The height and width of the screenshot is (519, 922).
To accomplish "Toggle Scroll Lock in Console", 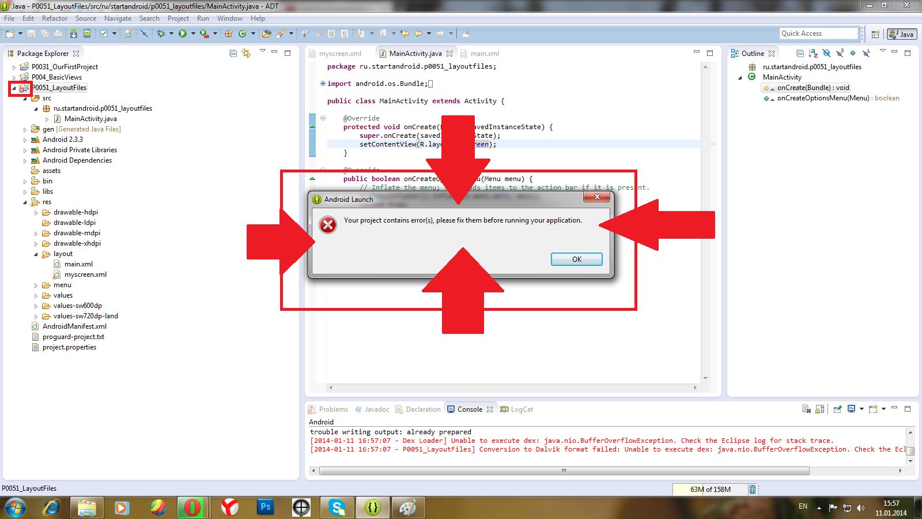I will [x=820, y=409].
